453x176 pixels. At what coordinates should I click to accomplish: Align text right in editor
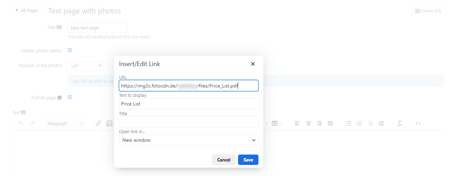click(x=319, y=123)
